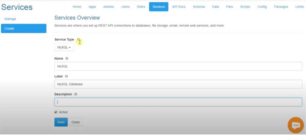The width and height of the screenshot is (306, 135).
Task: Save the new service
Action: [61, 122]
